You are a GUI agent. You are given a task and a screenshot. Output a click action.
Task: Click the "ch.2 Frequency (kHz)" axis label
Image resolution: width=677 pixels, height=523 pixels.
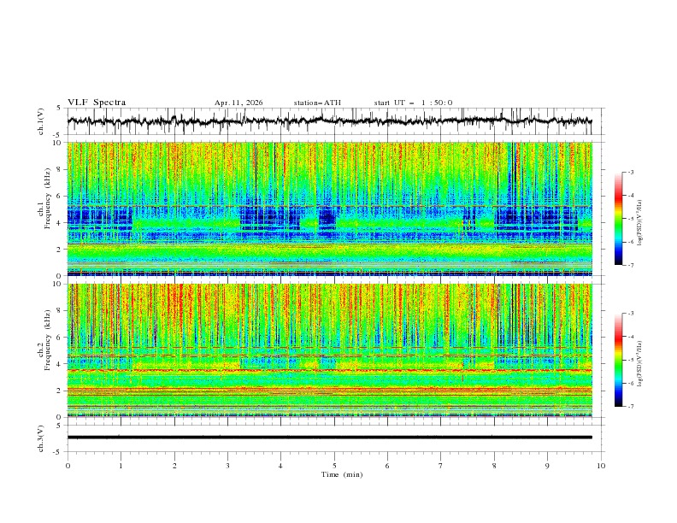coord(44,339)
